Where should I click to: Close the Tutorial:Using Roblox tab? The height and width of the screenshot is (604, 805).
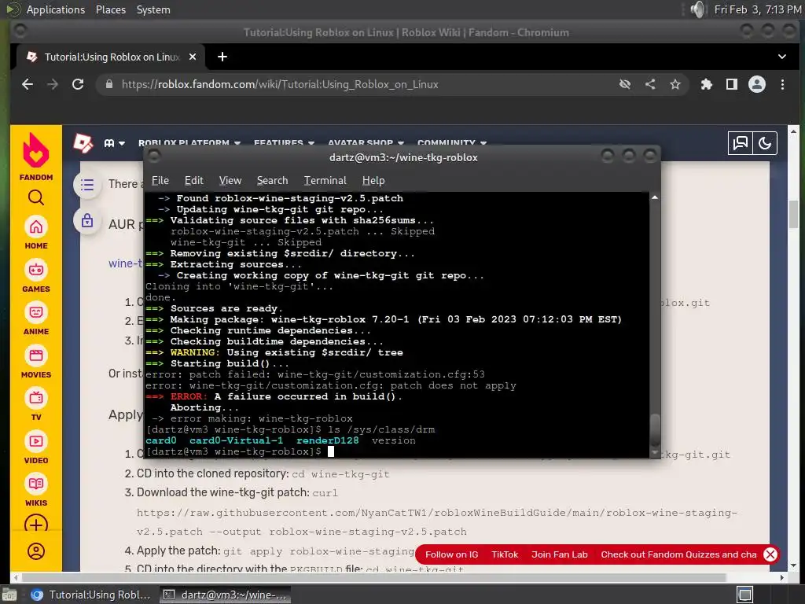193,57
